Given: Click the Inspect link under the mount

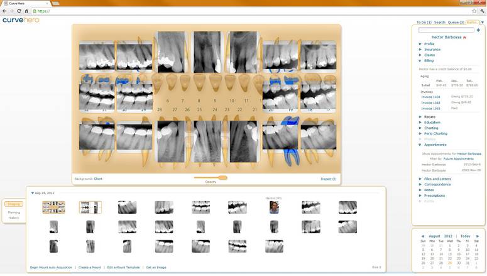Looking at the screenshot, I should pyautogui.click(x=328, y=179).
